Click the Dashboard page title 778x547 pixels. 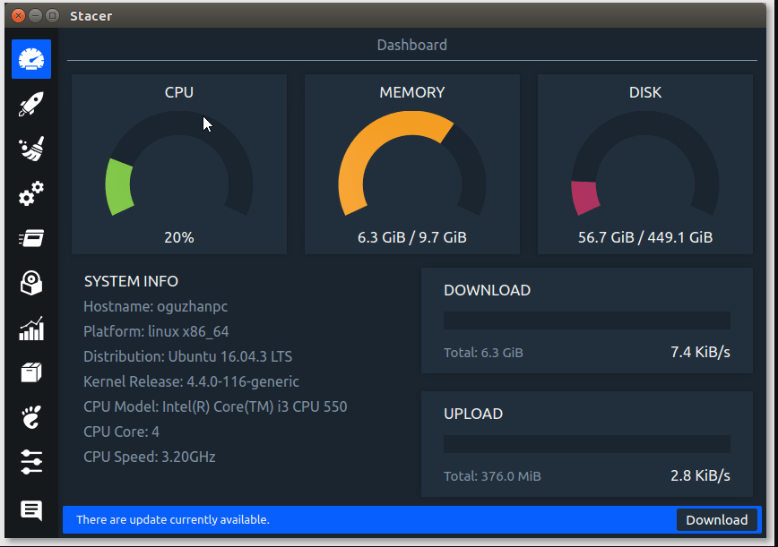411,45
